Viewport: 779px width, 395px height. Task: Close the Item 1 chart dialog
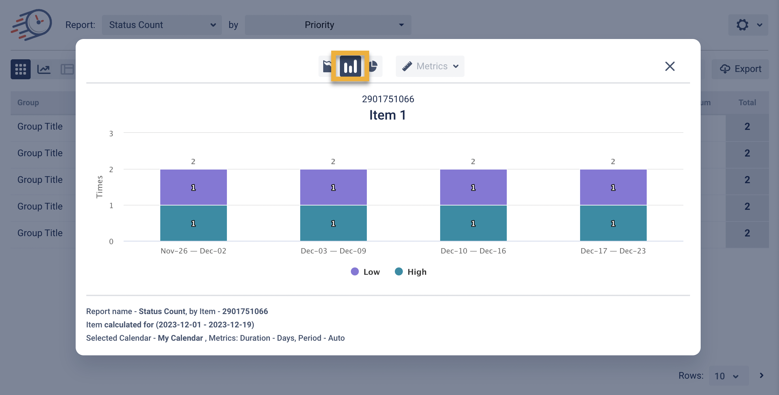click(670, 66)
